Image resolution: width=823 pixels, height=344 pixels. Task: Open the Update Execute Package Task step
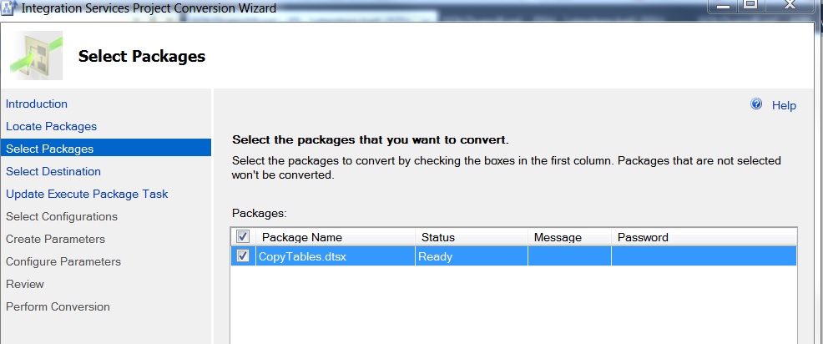coord(87,194)
